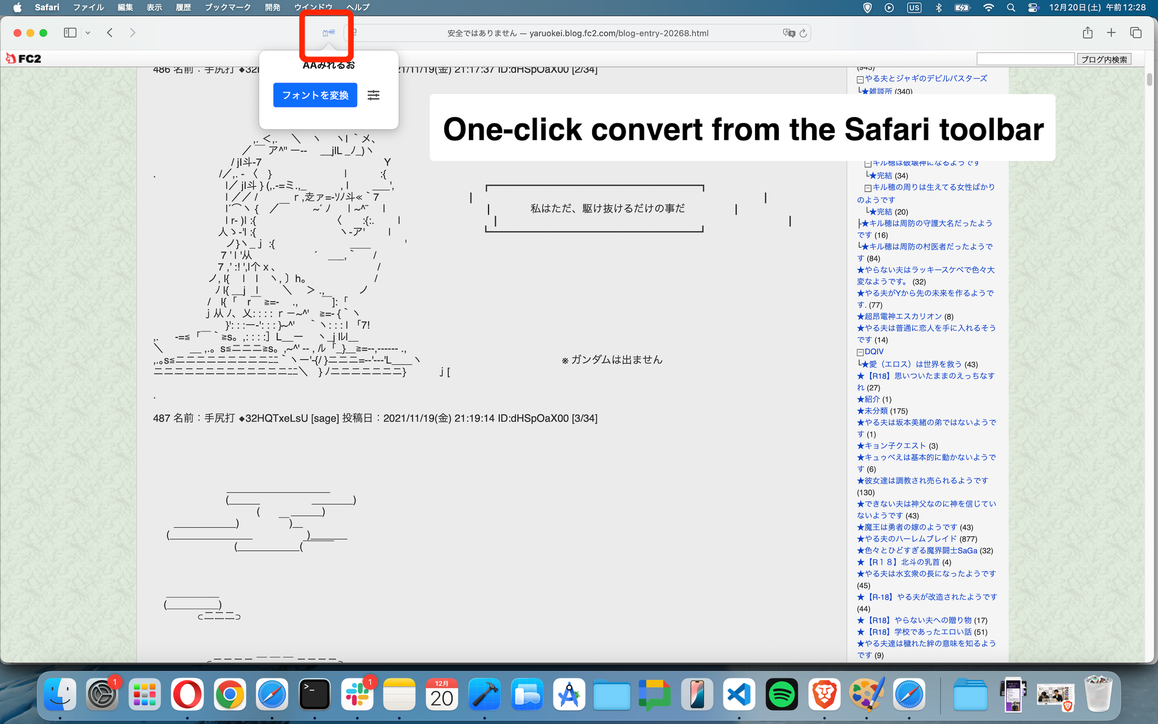The width and height of the screenshot is (1158, 724).
Task: Open Finder from the Dock
Action: [x=60, y=694]
